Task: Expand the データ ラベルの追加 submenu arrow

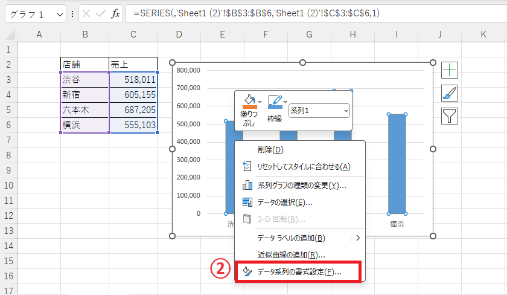Action: click(x=358, y=238)
